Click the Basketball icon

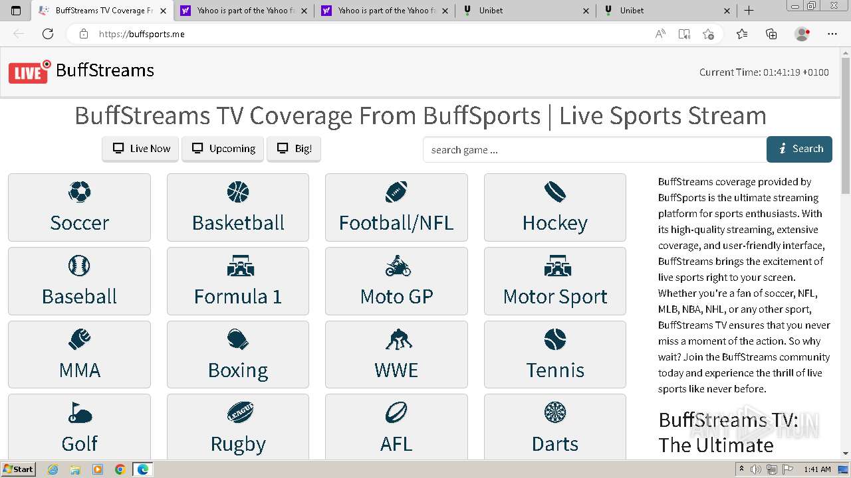click(237, 193)
